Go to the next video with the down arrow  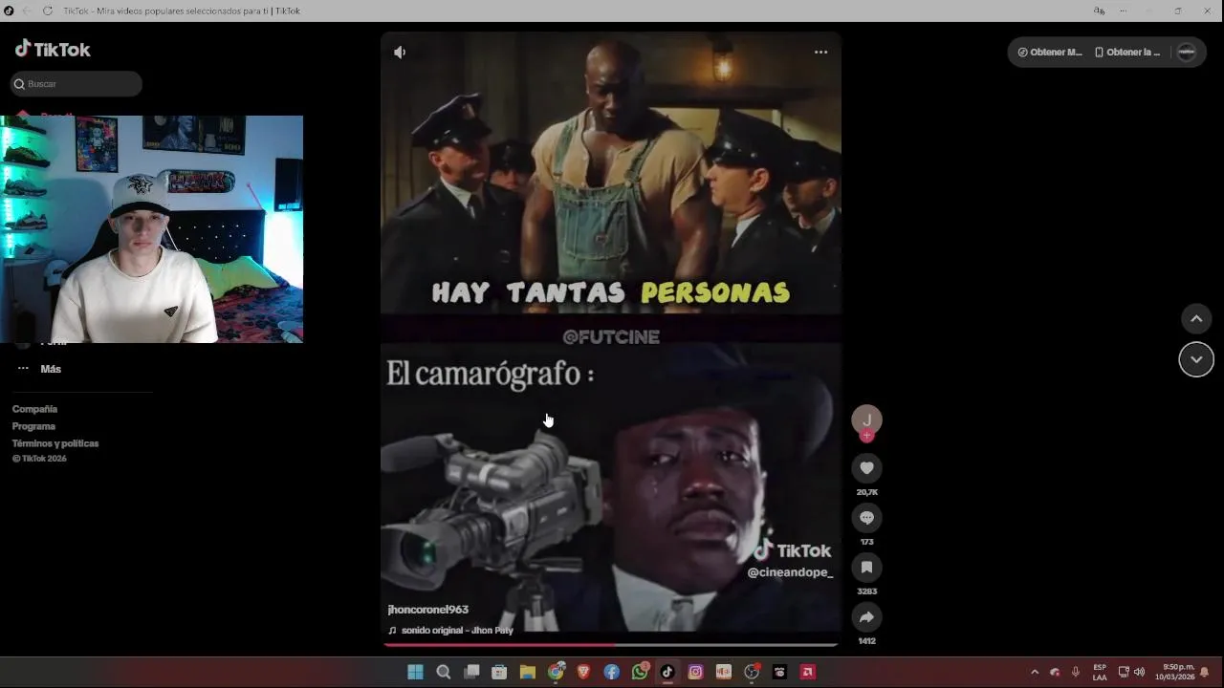(1195, 359)
